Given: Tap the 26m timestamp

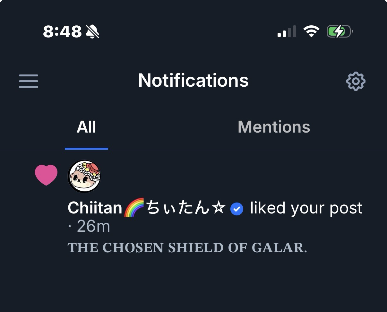Looking at the screenshot, I should [93, 226].
